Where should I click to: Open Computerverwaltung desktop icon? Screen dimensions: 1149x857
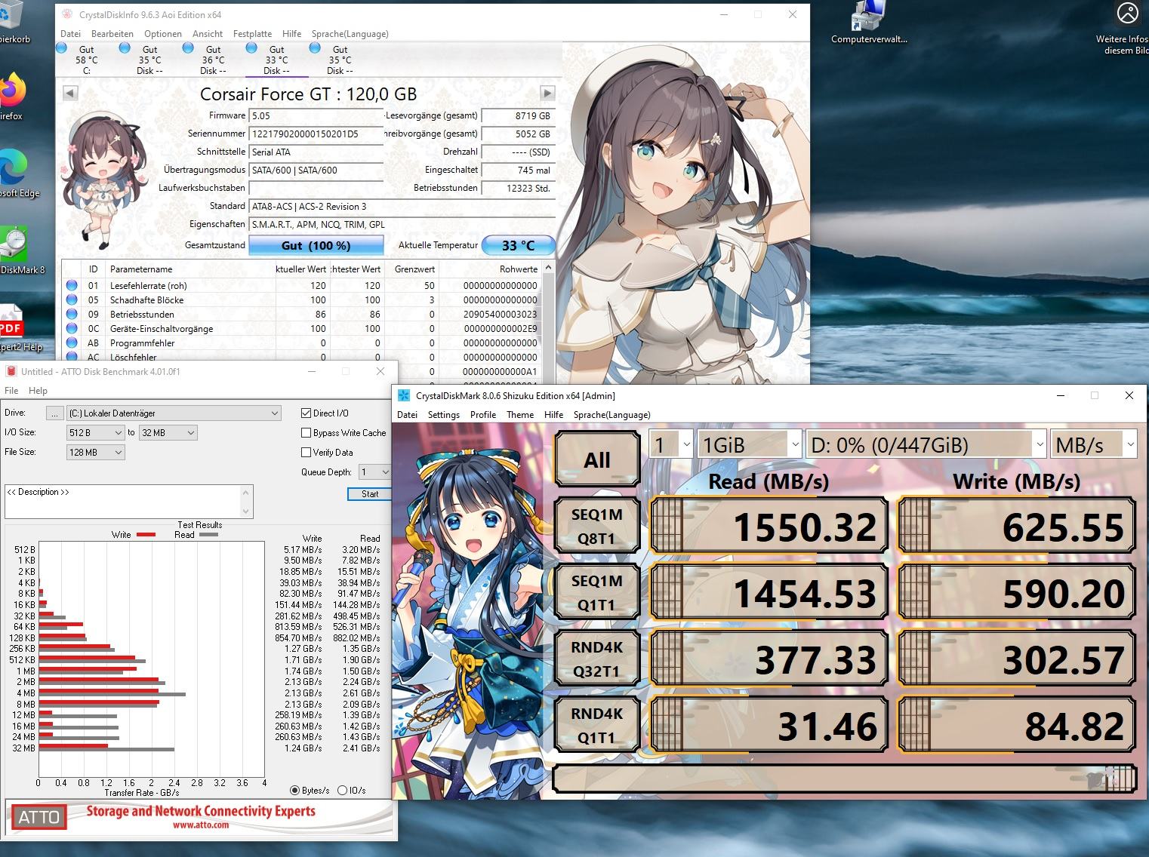pyautogui.click(x=869, y=23)
